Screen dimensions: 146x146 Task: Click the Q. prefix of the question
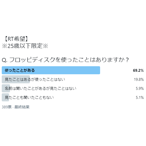click(x=5, y=60)
